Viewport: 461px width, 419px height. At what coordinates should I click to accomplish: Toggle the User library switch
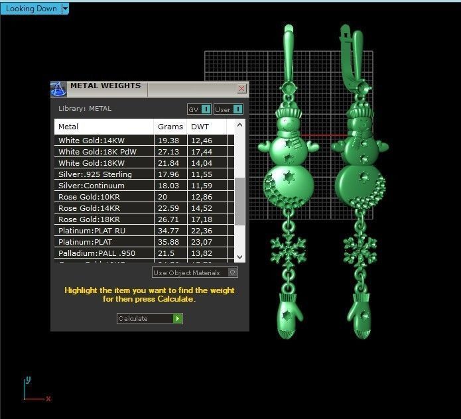pos(228,109)
